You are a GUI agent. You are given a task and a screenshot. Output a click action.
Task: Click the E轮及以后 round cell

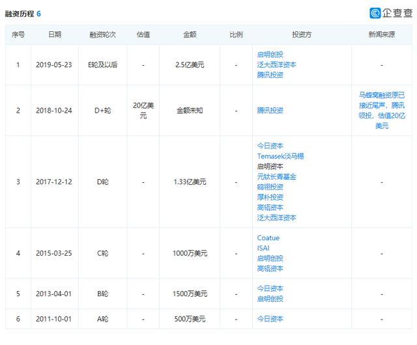103,64
